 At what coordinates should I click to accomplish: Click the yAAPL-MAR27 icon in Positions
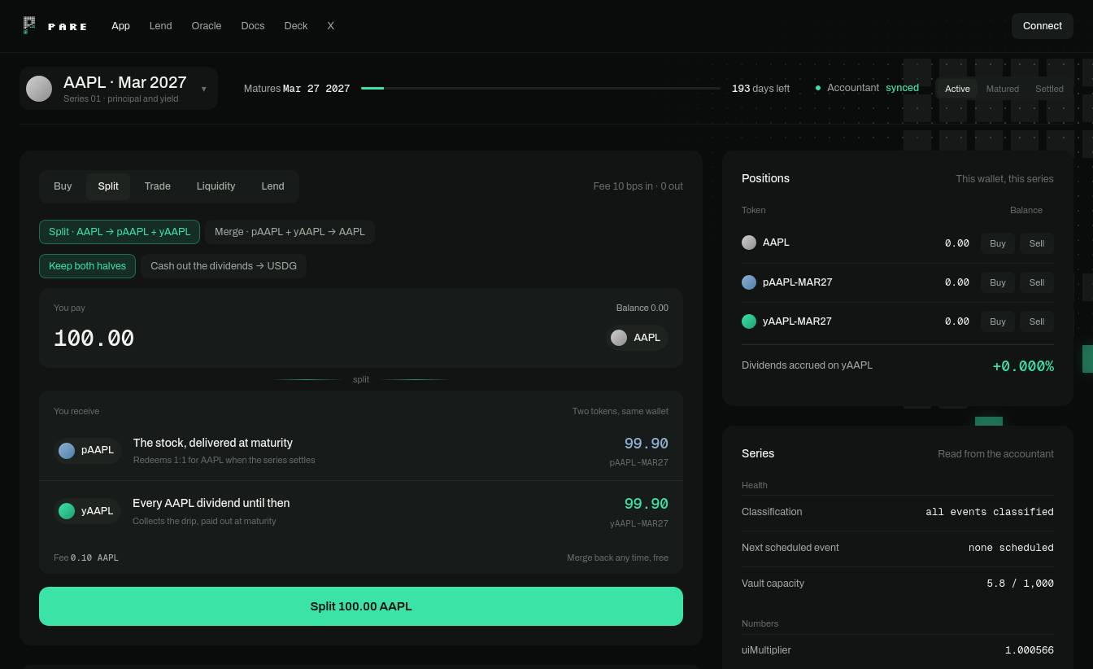click(749, 321)
